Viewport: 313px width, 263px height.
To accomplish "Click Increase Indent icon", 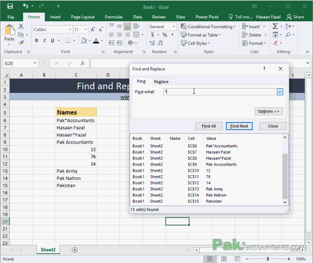I will tap(120, 43).
